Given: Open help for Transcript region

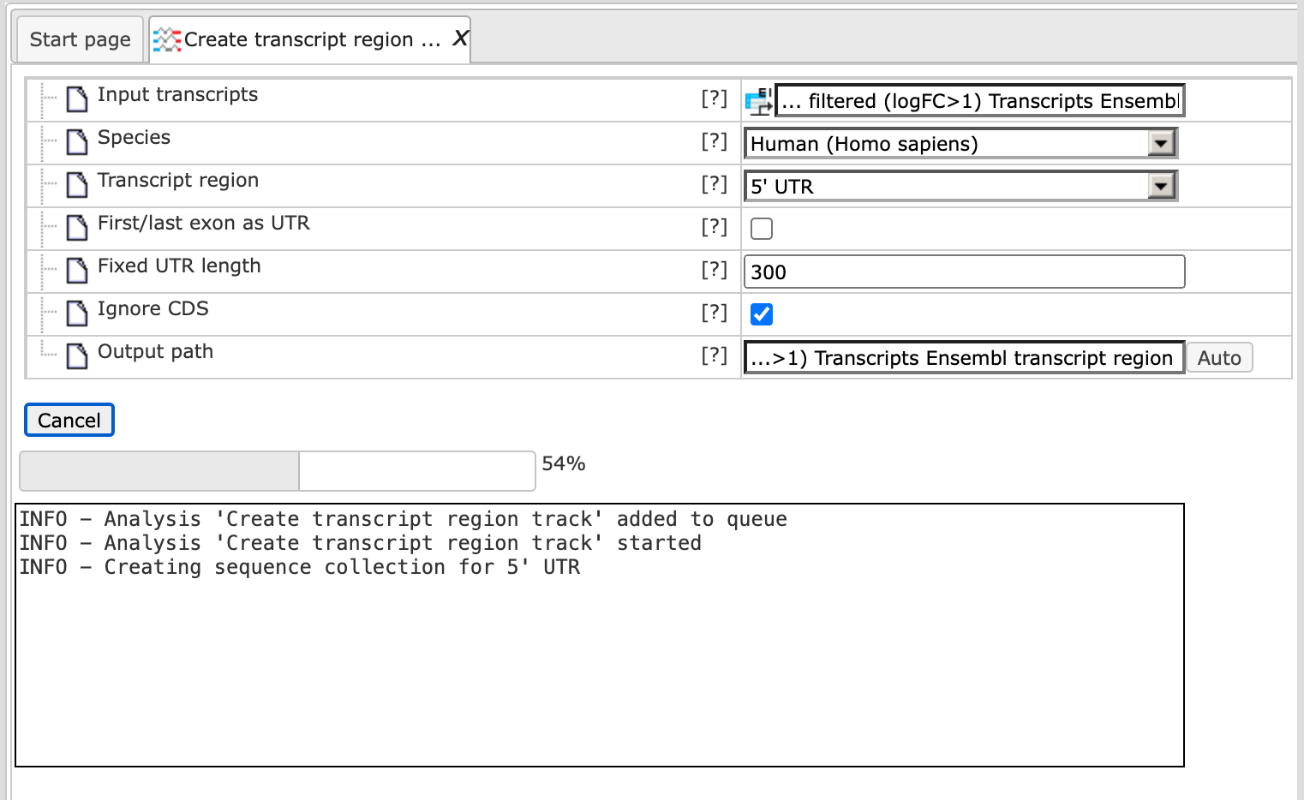Looking at the screenshot, I should click(714, 184).
